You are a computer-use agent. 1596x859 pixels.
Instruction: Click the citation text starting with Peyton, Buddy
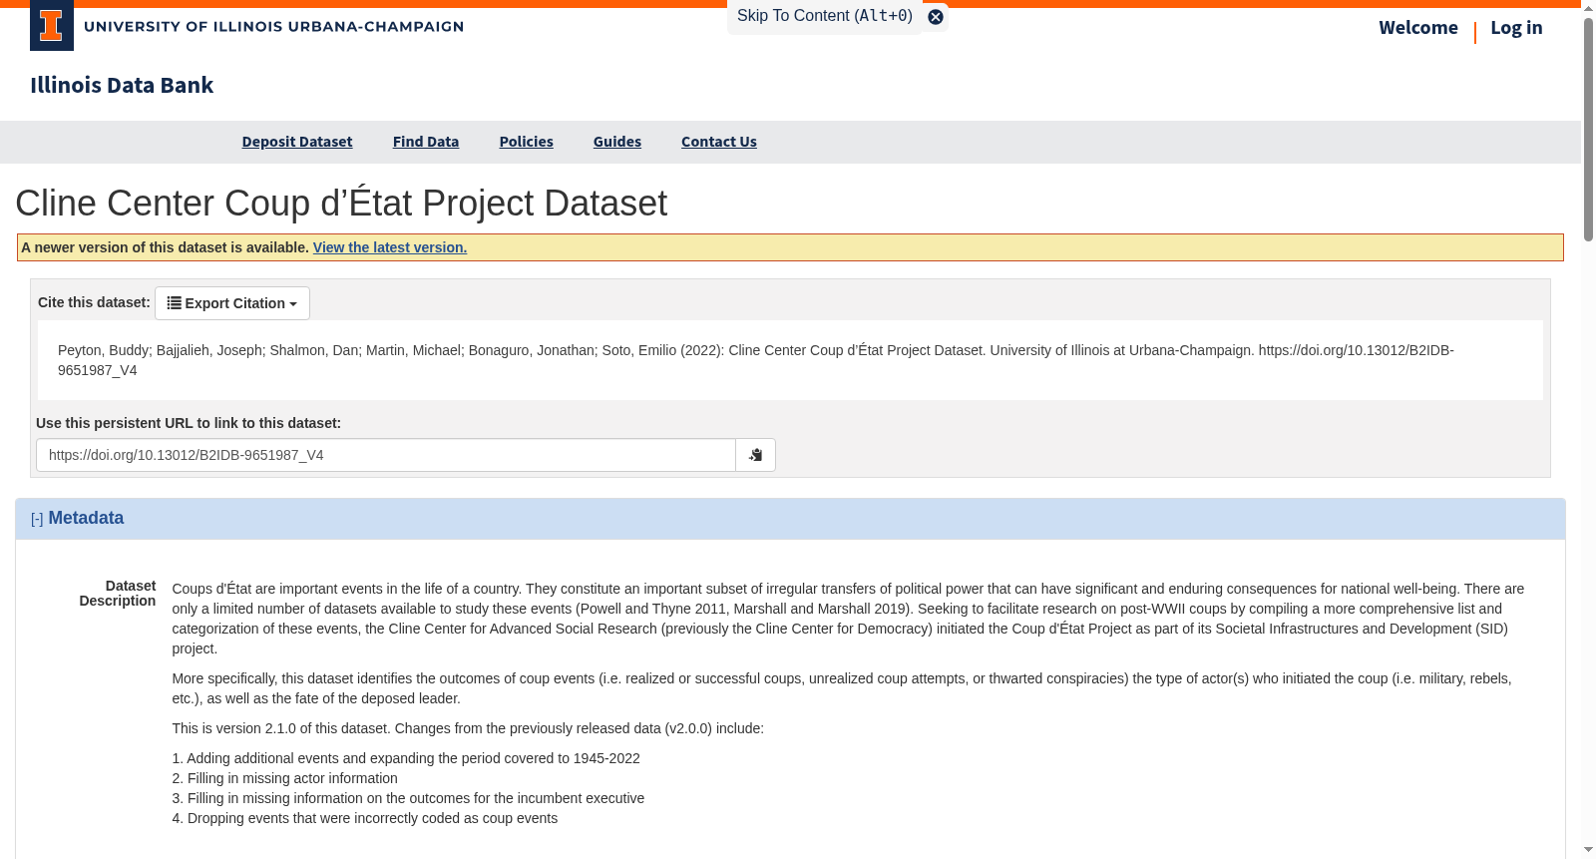click(x=756, y=360)
